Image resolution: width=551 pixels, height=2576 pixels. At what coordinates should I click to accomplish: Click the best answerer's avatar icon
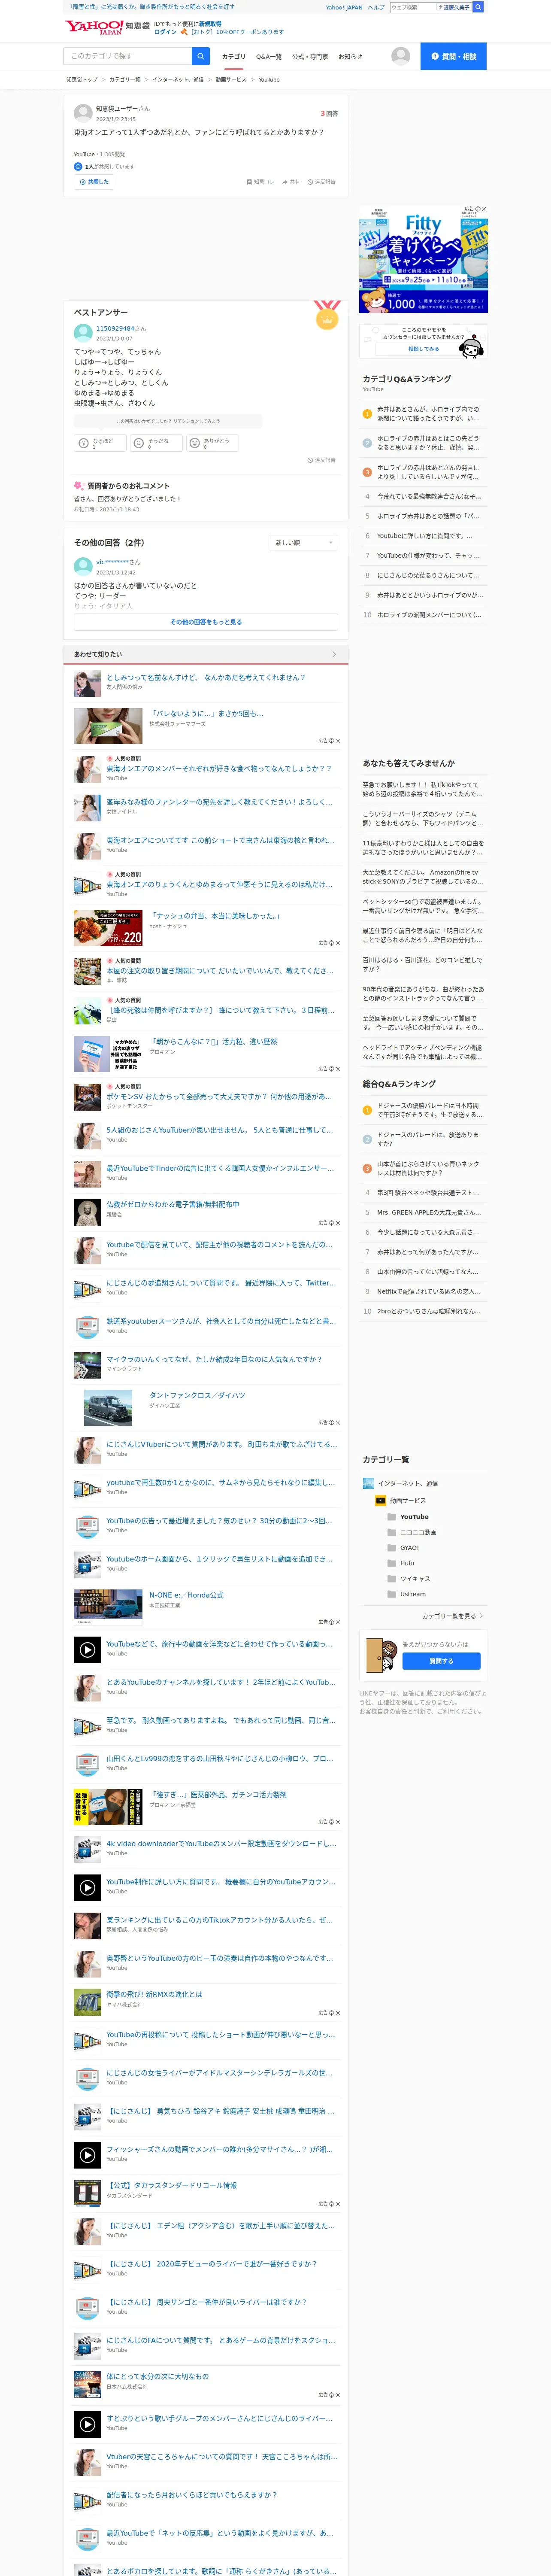pos(83,333)
